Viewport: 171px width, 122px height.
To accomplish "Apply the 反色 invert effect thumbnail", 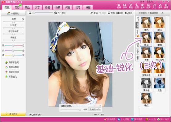I will 159,85.
